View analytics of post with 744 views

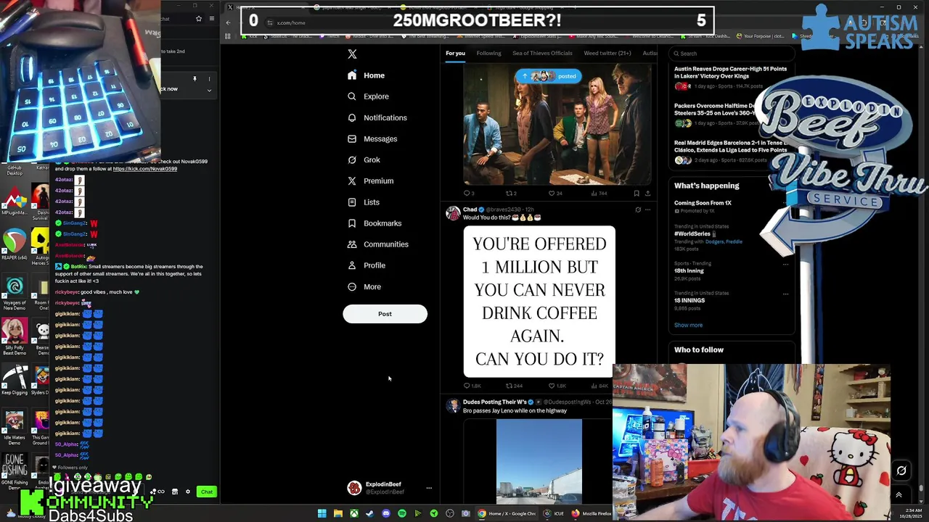598,194
